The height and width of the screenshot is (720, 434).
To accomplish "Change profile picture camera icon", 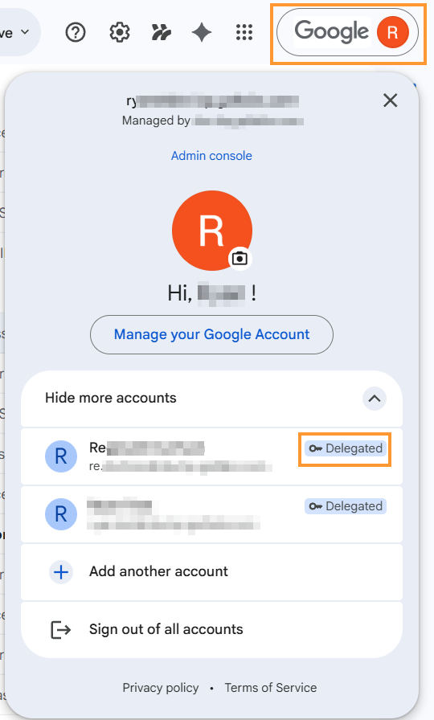I will click(x=240, y=259).
